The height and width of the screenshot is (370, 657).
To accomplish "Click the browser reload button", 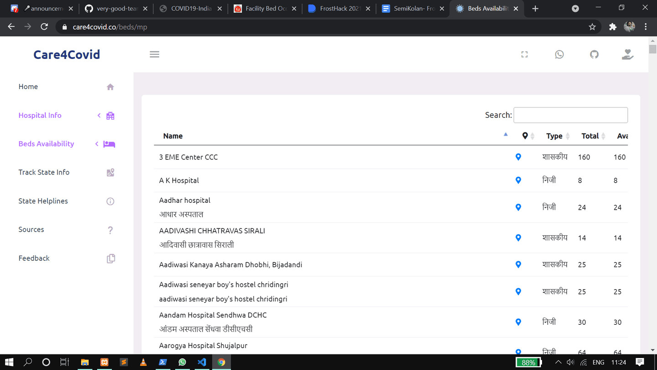I will click(44, 26).
